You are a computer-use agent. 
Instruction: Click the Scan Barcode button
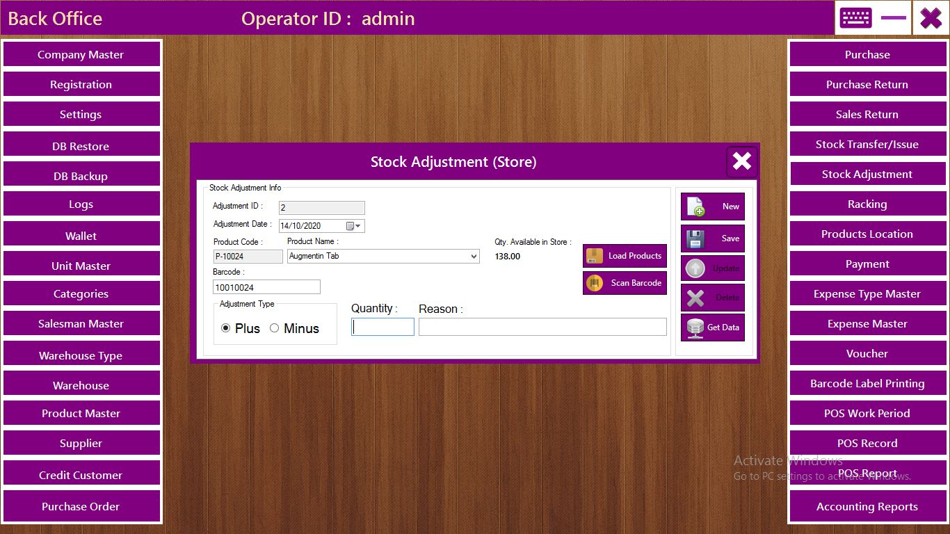(625, 283)
